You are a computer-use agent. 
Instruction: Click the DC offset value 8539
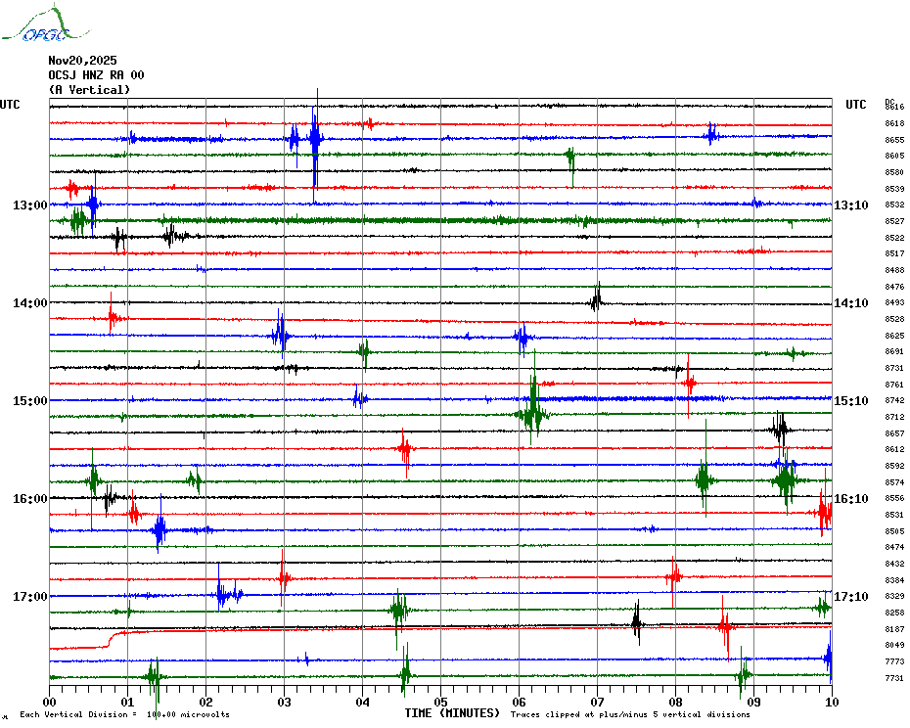[x=894, y=189]
